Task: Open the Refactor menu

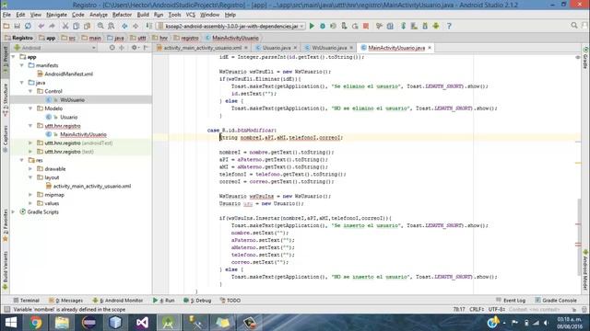Action: [122, 15]
